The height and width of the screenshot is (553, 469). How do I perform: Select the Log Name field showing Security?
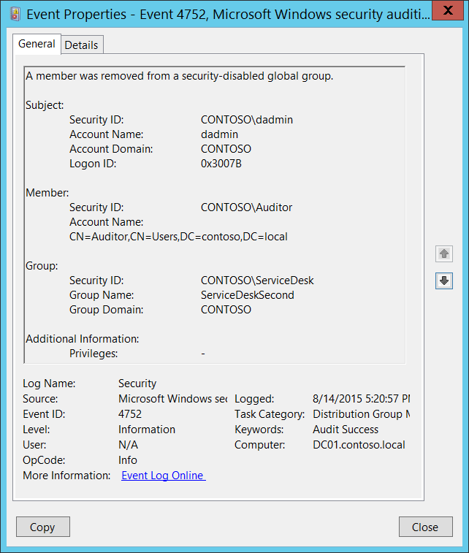(137, 384)
